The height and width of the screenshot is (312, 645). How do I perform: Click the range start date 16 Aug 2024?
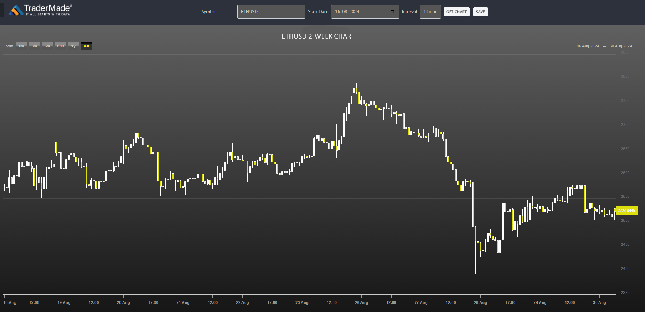pyautogui.click(x=588, y=46)
